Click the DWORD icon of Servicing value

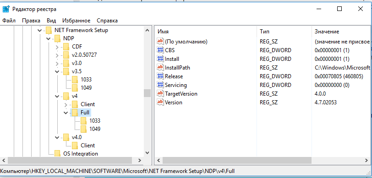coord(160,85)
